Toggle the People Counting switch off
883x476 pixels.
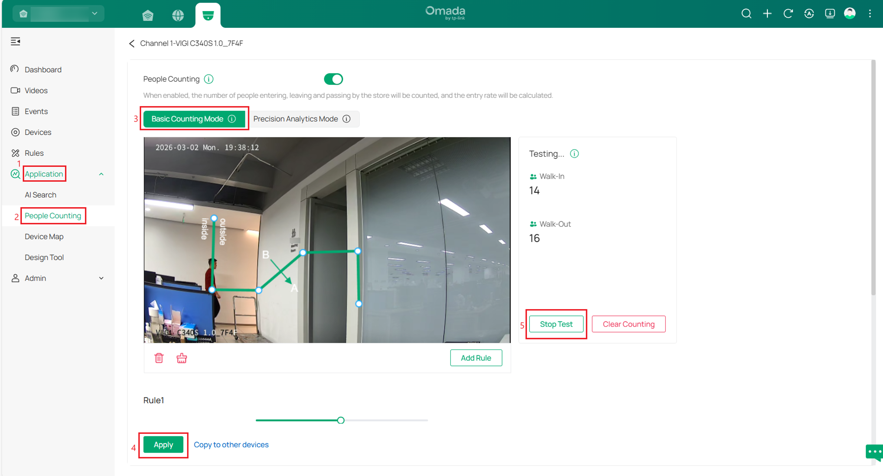[x=333, y=79]
